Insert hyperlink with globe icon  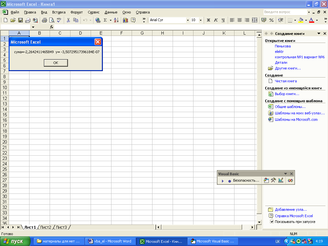98,20
